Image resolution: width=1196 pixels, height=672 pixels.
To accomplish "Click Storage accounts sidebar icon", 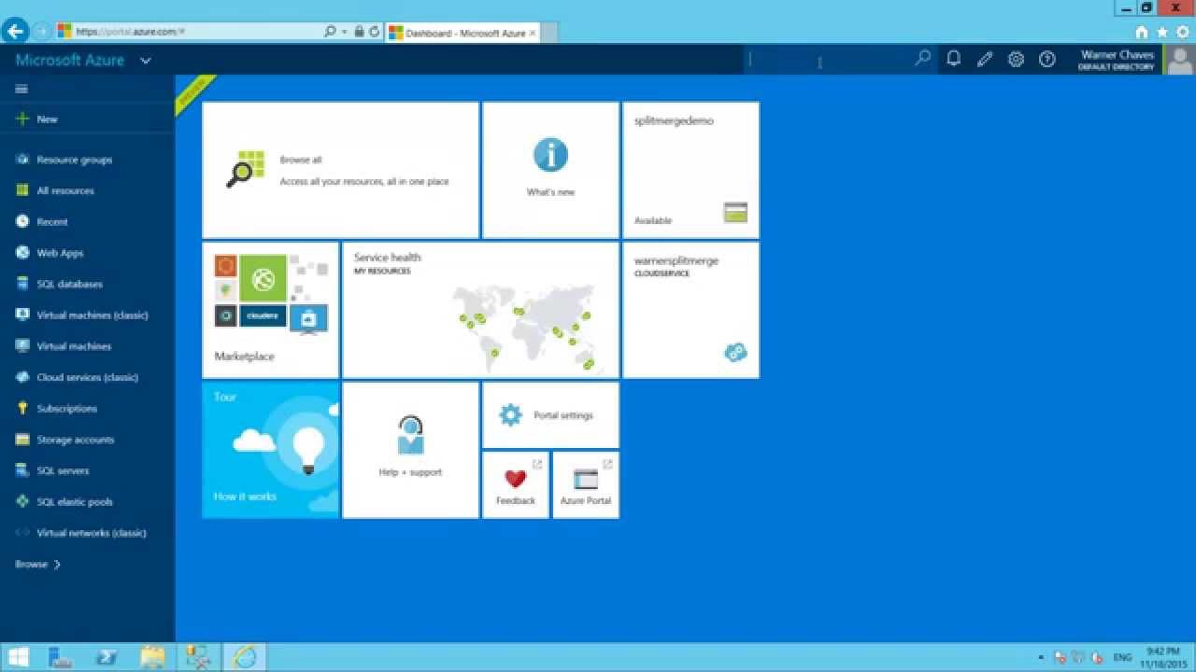I will coord(21,440).
